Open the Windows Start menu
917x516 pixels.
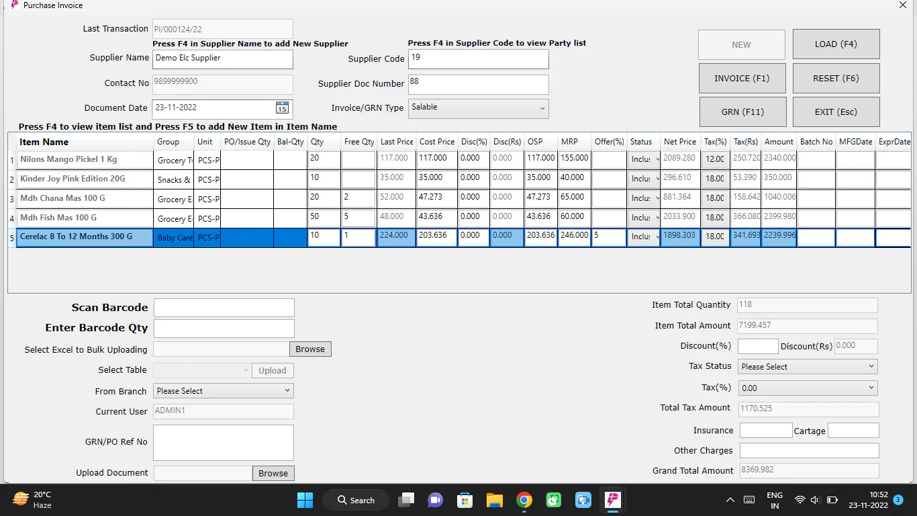point(305,500)
